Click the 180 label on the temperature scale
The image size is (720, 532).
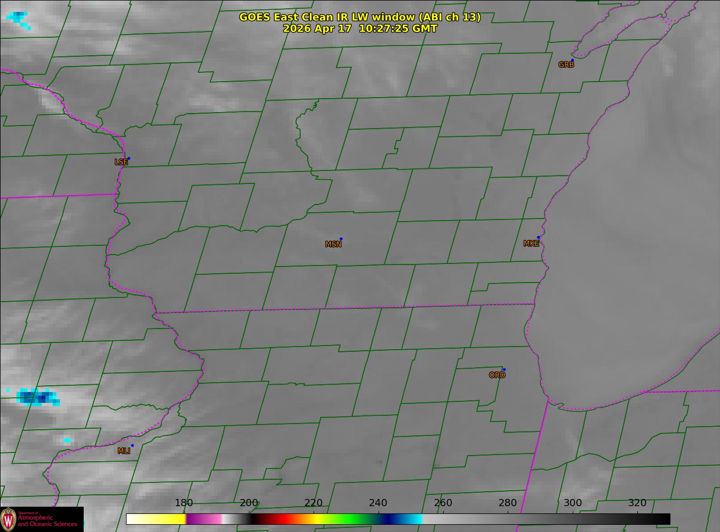pos(183,503)
